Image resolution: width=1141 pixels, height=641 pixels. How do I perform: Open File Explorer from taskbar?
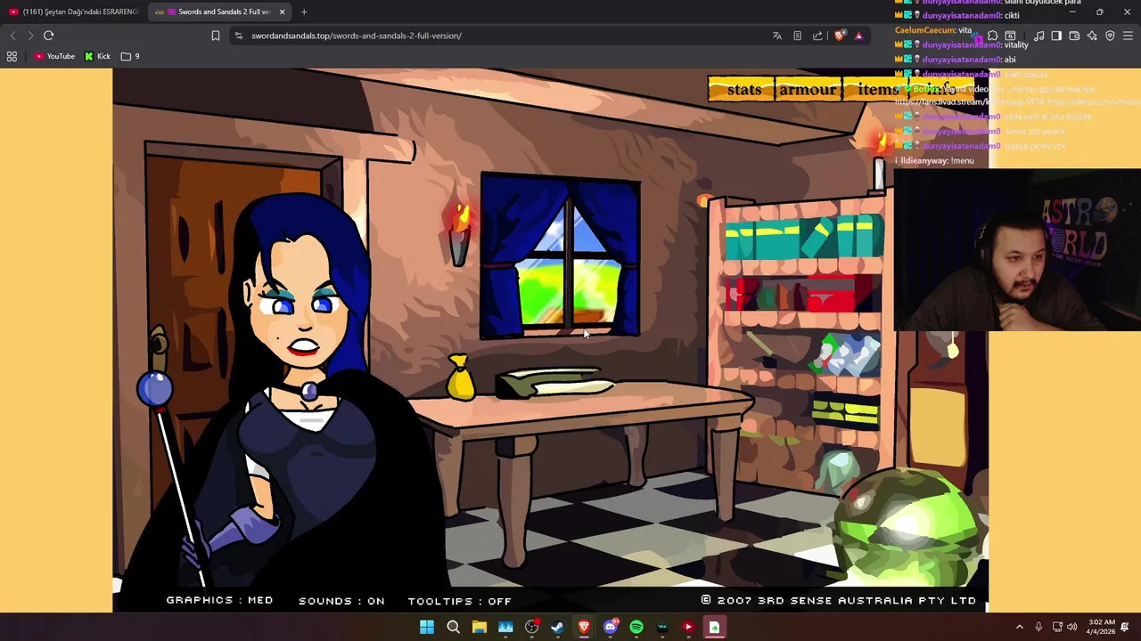(x=480, y=627)
